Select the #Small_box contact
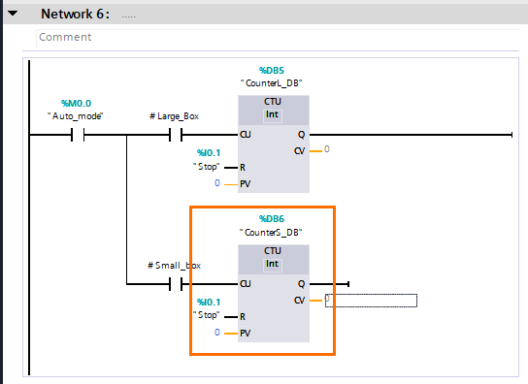The image size is (528, 384). (x=176, y=284)
